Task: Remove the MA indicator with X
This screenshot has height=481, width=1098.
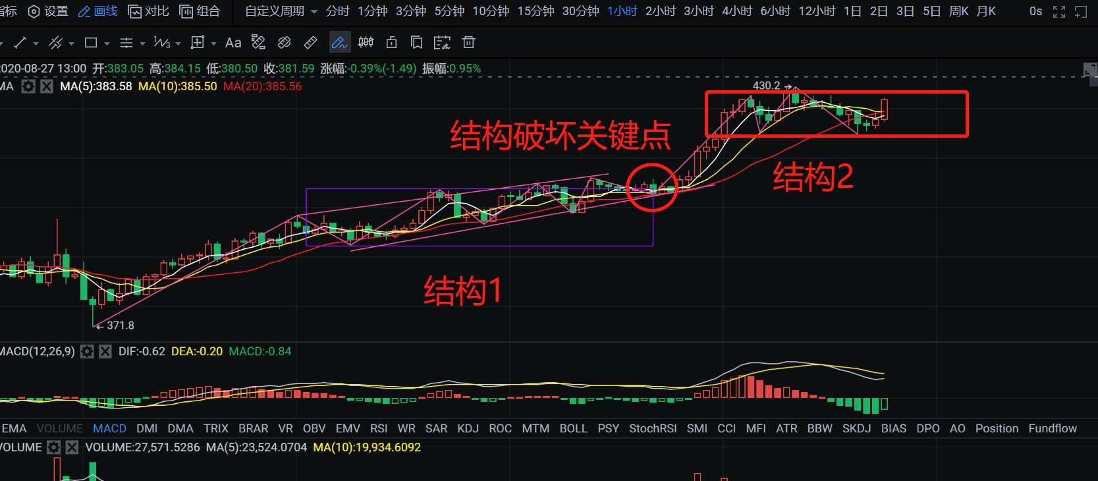Action: click(46, 86)
